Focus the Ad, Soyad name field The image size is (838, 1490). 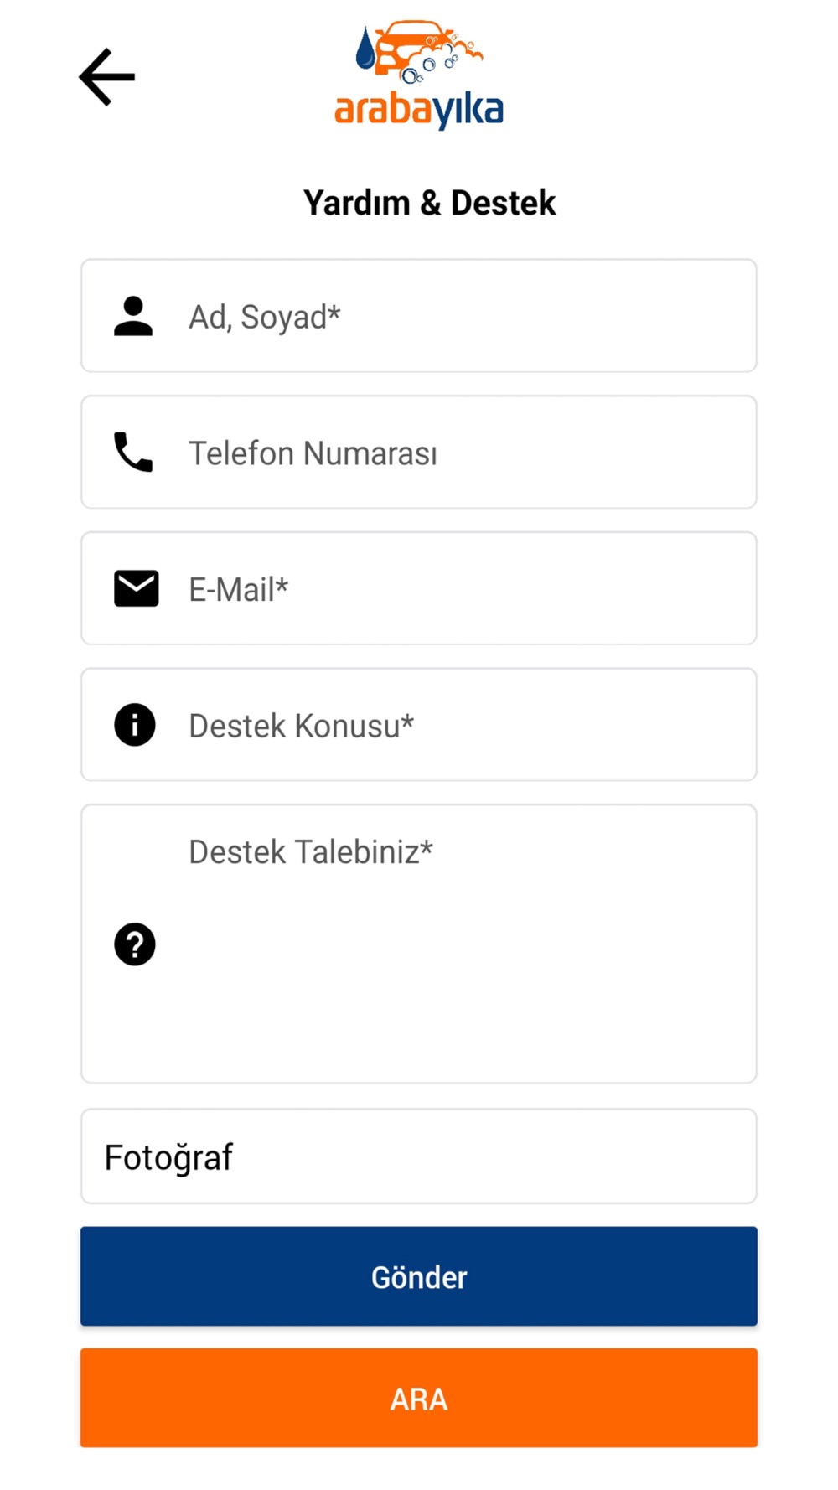coord(419,316)
